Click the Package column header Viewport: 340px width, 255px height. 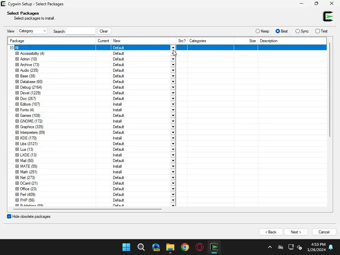(52, 41)
